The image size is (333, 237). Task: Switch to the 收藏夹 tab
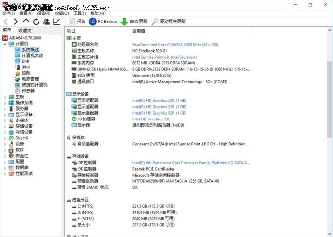pos(25,31)
